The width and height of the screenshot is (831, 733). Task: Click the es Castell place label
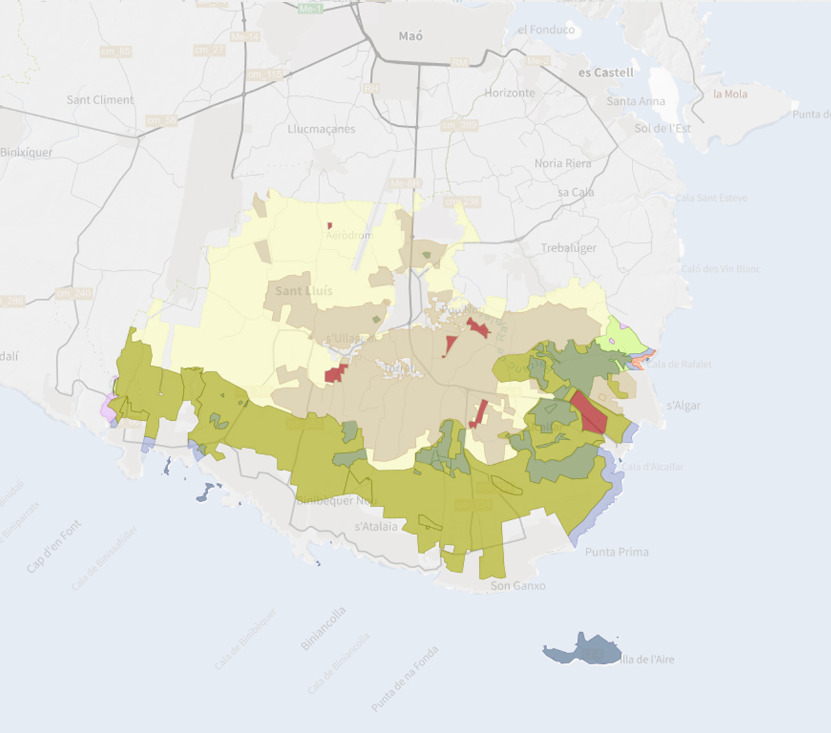[606, 72]
